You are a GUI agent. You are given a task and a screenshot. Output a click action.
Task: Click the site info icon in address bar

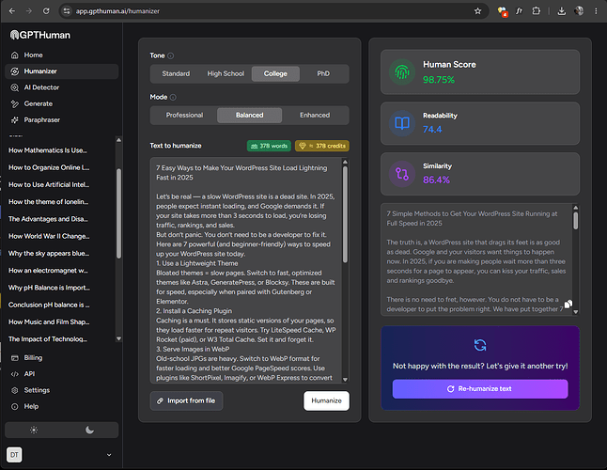click(67, 11)
